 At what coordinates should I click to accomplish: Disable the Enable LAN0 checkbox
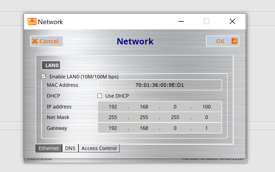pyautogui.click(x=43, y=77)
